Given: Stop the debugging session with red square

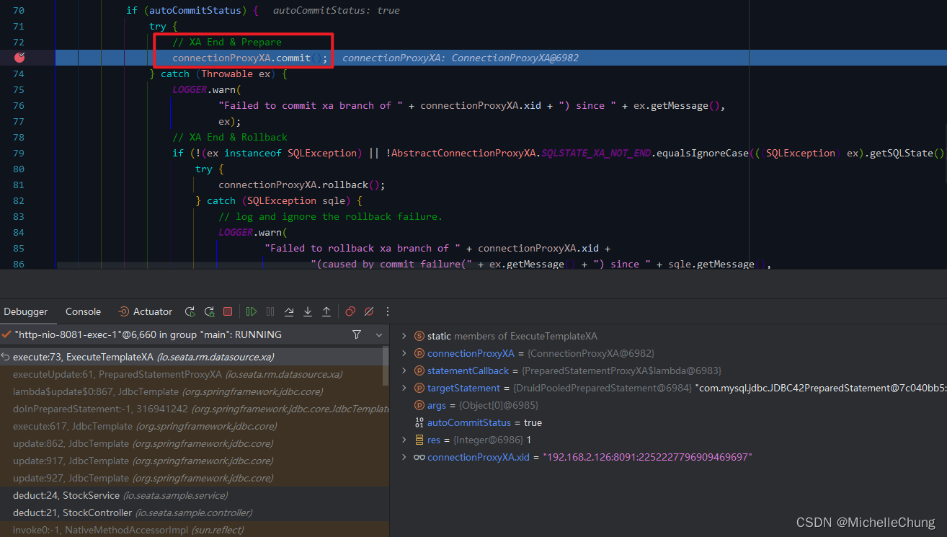Looking at the screenshot, I should point(228,311).
